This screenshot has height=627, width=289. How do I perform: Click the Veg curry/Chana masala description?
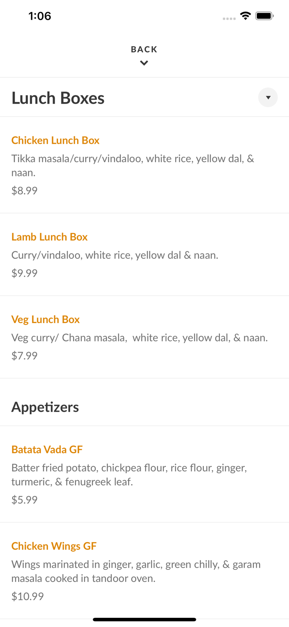coord(139,337)
